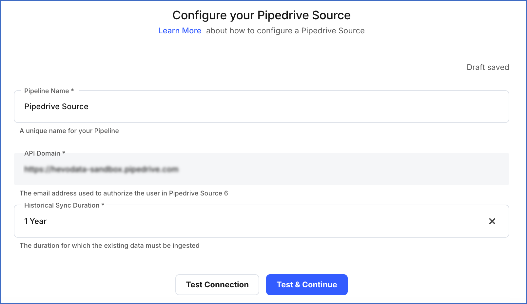Click the API Domain required asterisk
This screenshot has height=304, width=527.
point(63,153)
